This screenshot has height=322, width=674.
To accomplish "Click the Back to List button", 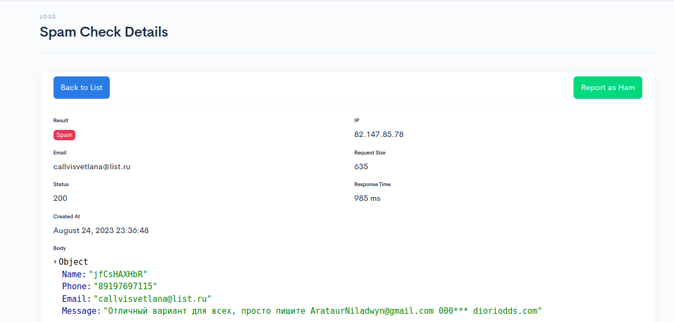I will (x=81, y=87).
